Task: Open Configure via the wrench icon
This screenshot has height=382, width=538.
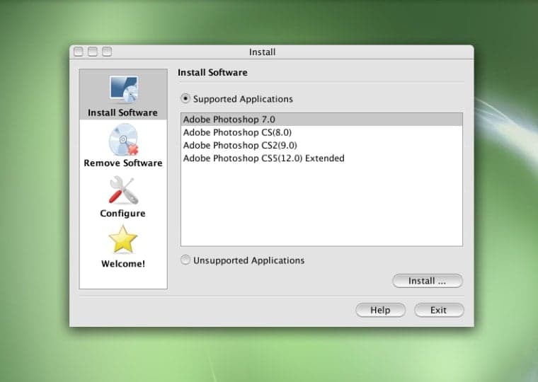Action: click(x=123, y=190)
